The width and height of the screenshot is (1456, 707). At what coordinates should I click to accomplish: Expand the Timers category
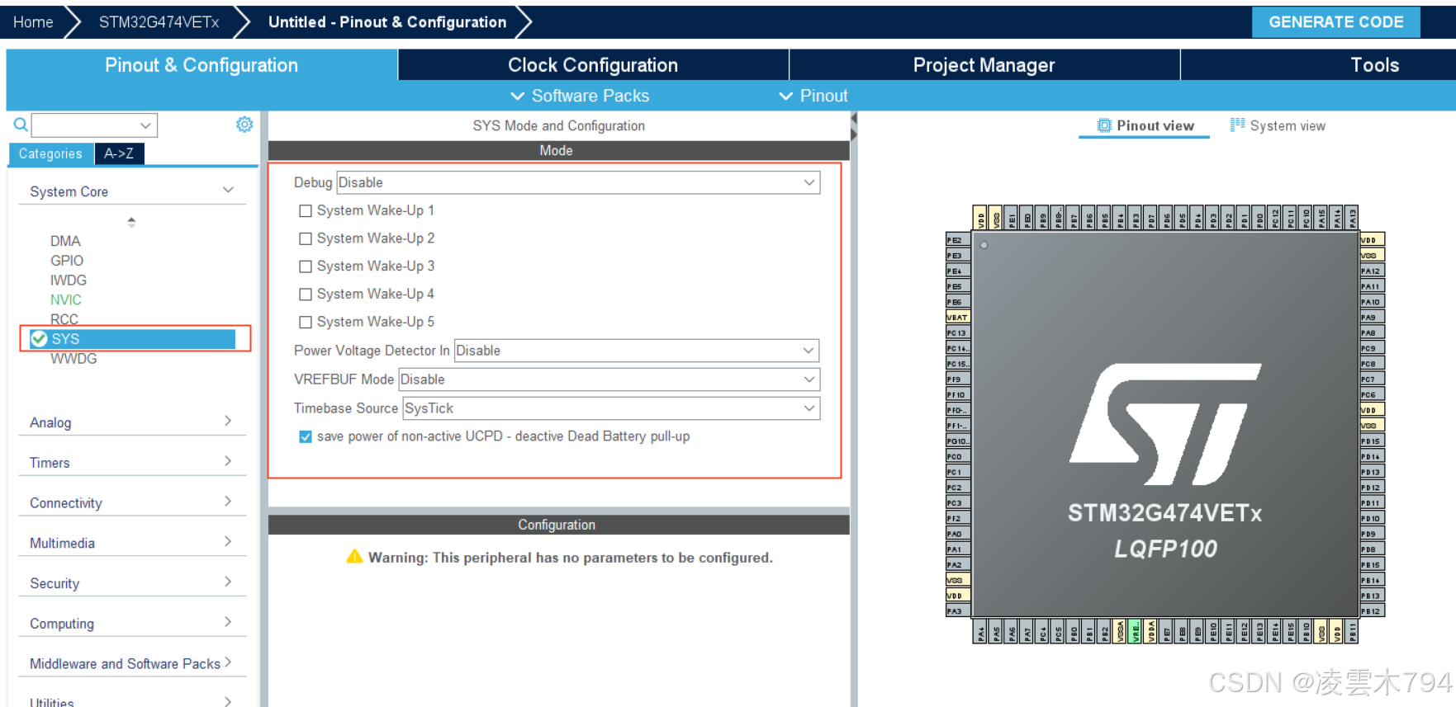tap(132, 463)
